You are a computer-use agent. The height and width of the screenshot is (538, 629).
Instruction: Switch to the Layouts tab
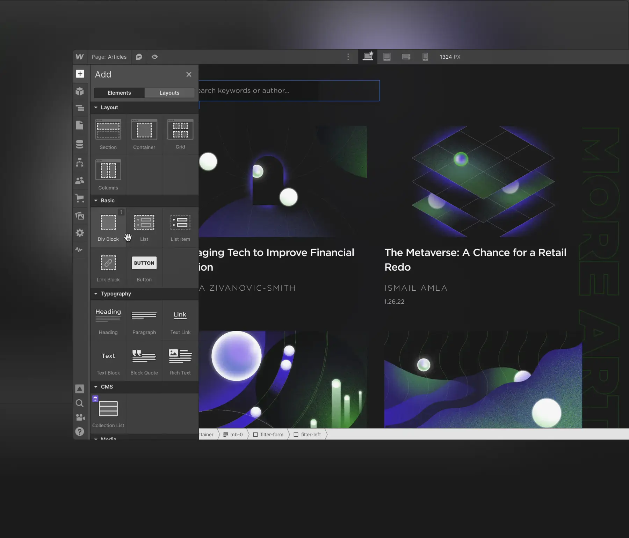(169, 93)
